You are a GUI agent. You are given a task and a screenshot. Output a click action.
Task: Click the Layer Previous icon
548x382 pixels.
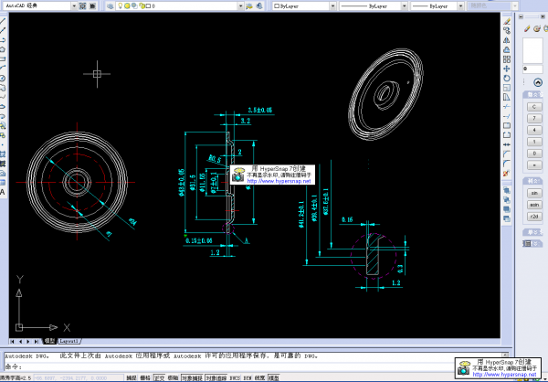click(x=259, y=6)
